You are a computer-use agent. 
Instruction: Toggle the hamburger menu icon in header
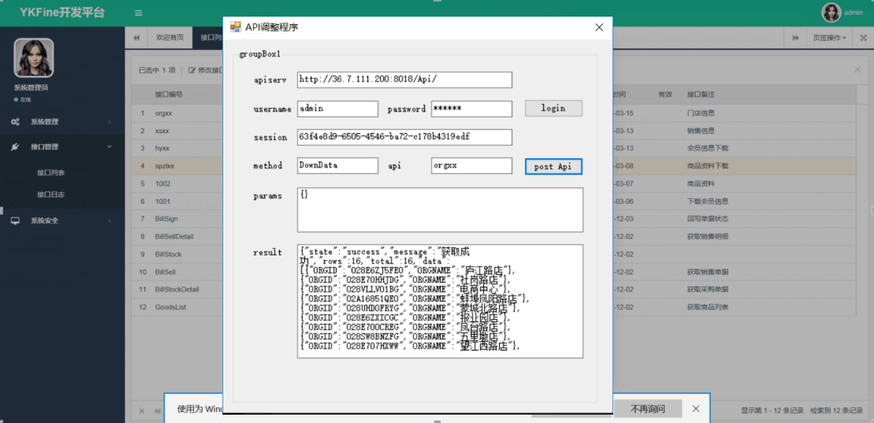click(x=138, y=12)
